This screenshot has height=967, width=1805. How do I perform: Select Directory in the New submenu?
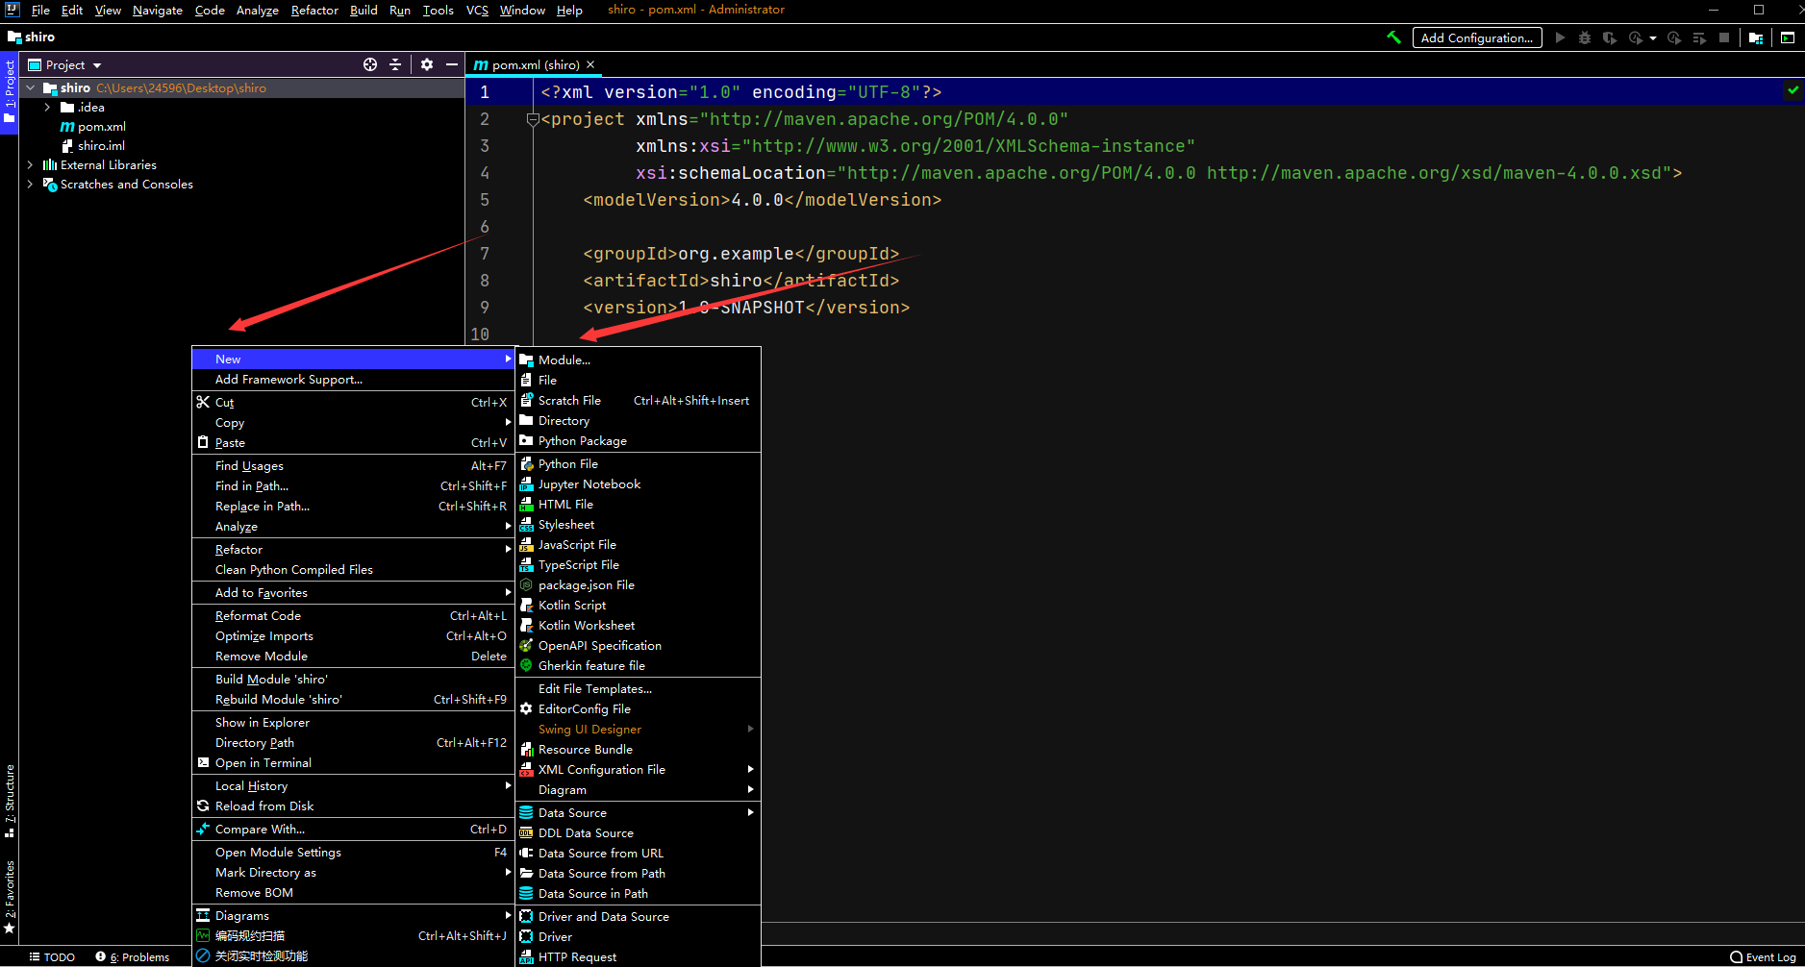click(639, 420)
